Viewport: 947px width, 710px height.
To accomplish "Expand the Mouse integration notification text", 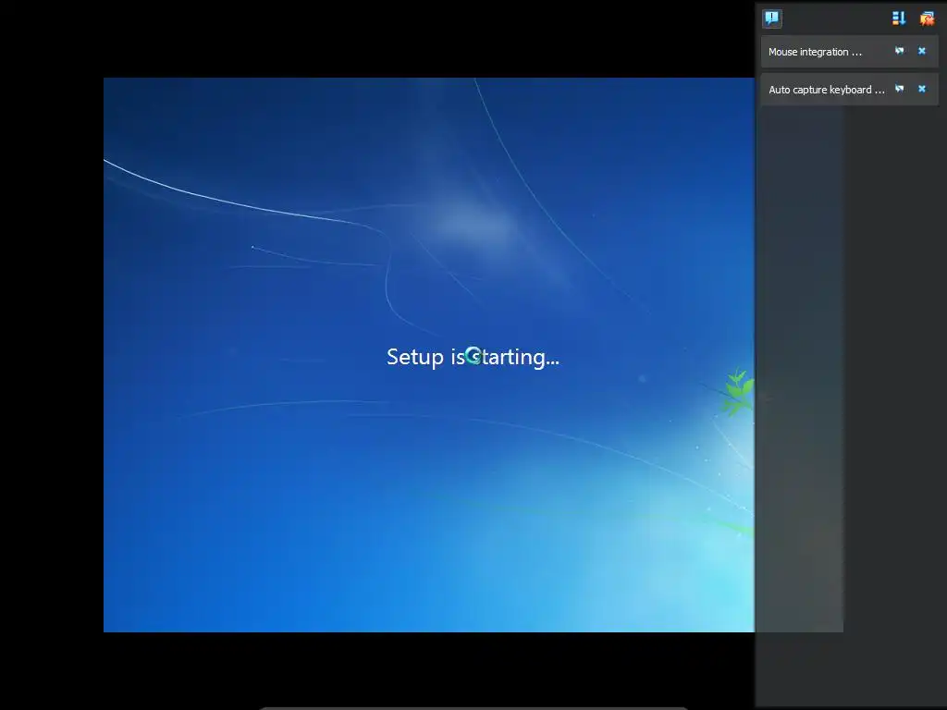I will coord(815,52).
